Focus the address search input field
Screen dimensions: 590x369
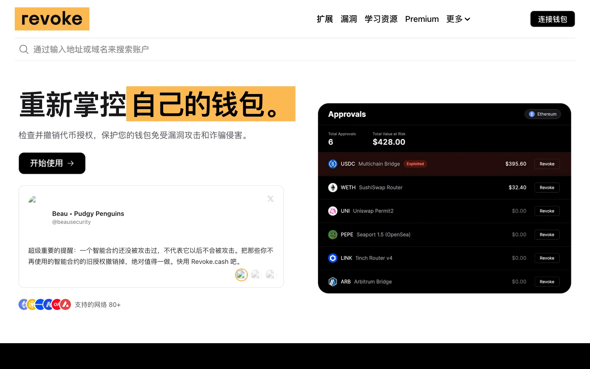tap(295, 49)
